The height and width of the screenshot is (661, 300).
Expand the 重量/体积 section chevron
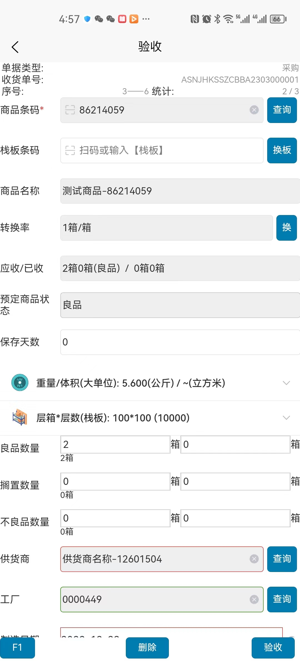click(x=286, y=383)
